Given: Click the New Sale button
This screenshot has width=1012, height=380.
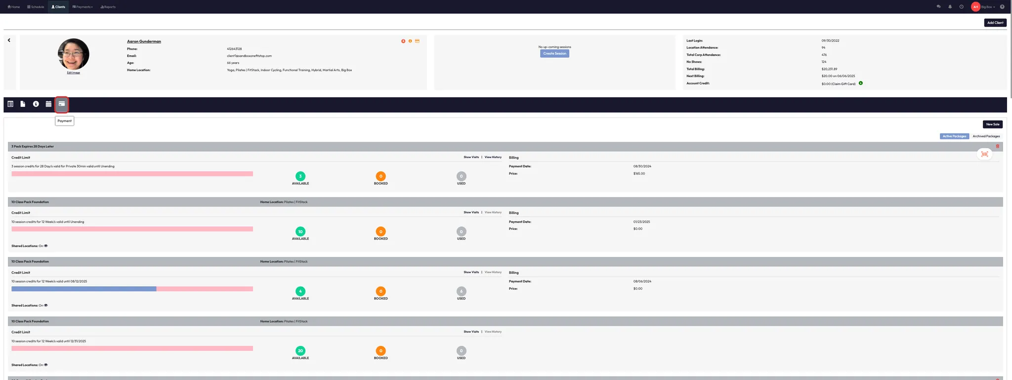Looking at the screenshot, I should pyautogui.click(x=992, y=125).
